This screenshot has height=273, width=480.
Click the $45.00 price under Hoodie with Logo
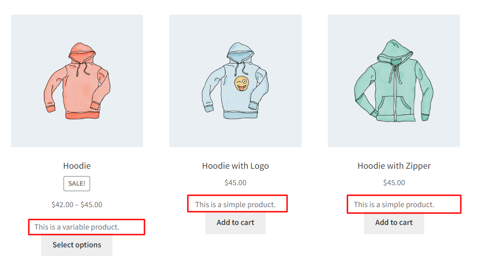(x=235, y=182)
